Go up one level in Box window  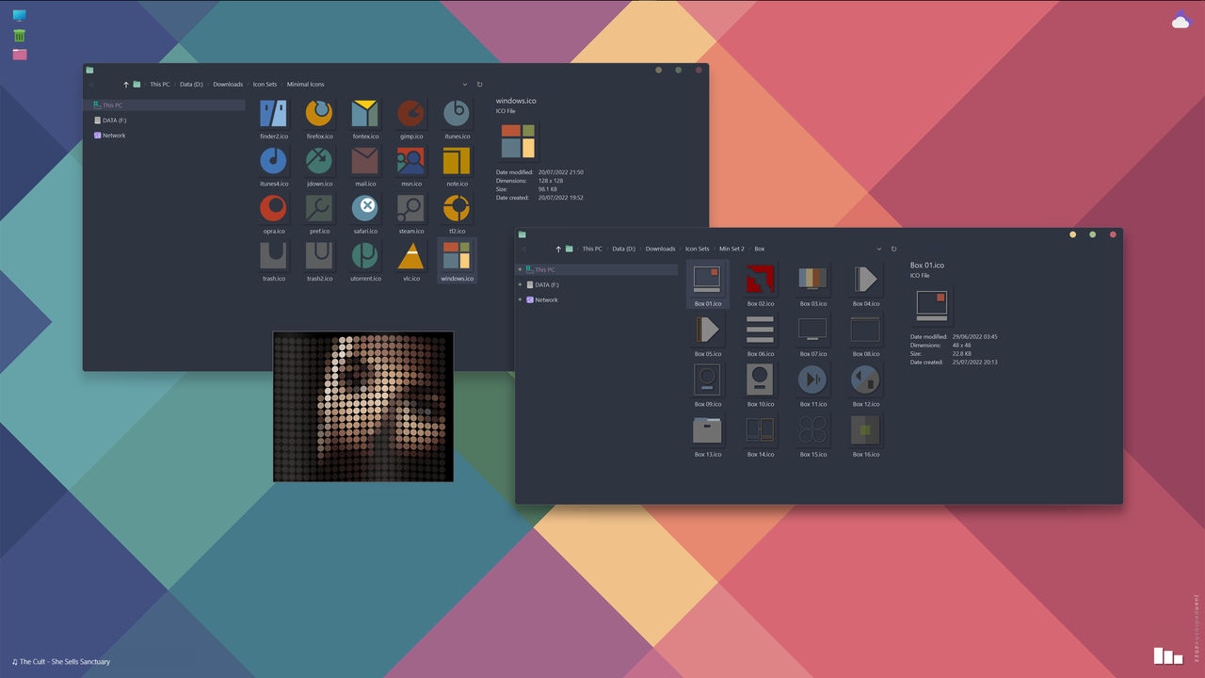[x=558, y=249]
